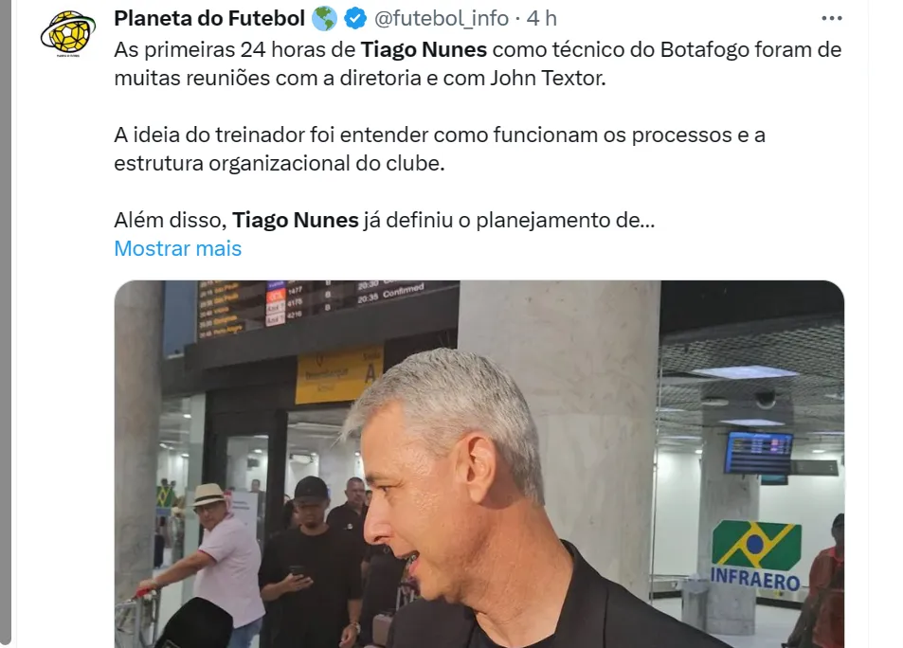
Task: Click the yellow gate A sign in photo
Action: [340, 375]
